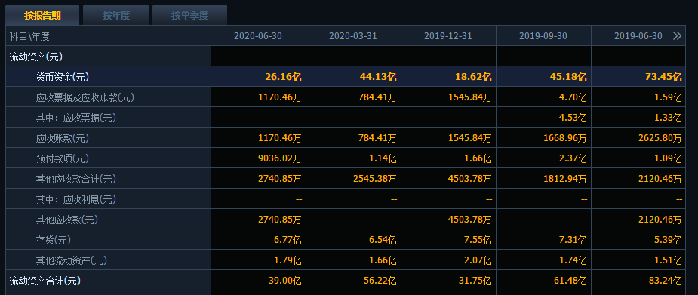Image resolution: width=698 pixels, height=295 pixels.
Task: Switch to the 按年度 tab
Action: [x=116, y=15]
